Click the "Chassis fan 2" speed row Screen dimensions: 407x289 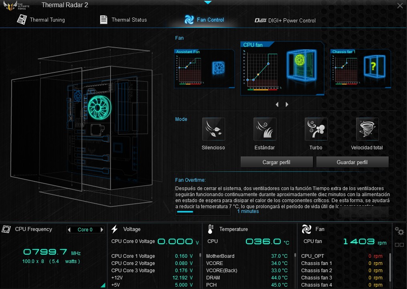point(342,271)
